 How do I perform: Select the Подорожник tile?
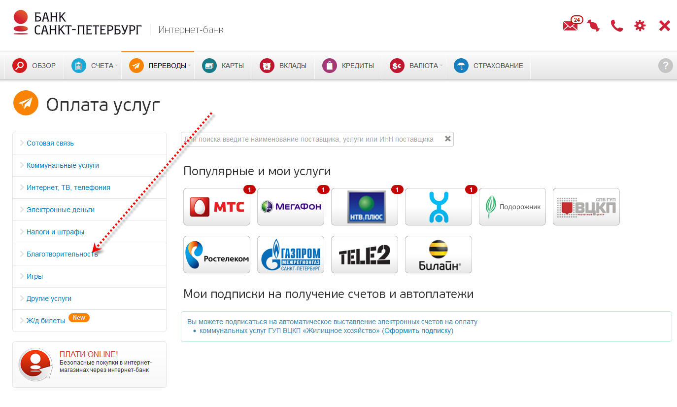[x=512, y=207]
